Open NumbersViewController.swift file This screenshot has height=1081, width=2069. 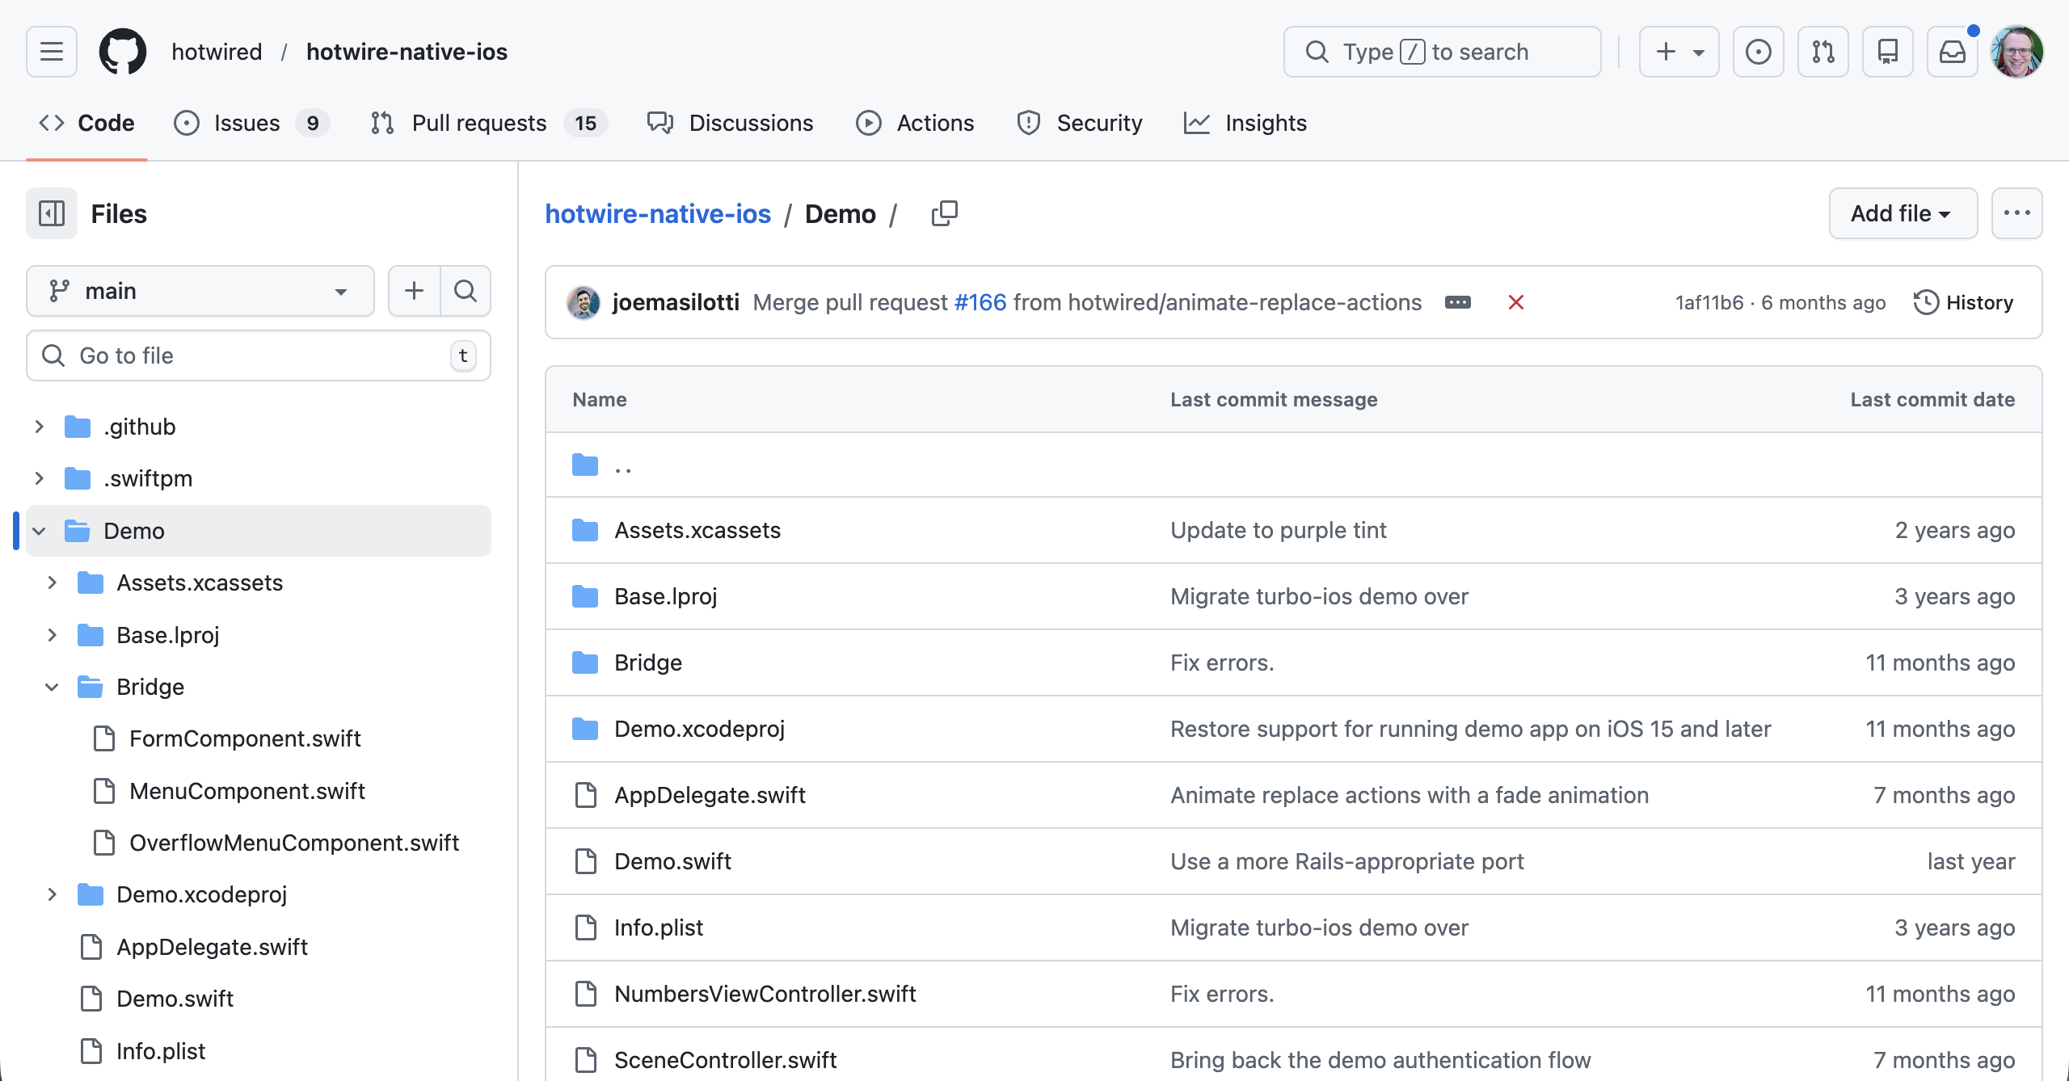[x=765, y=994]
